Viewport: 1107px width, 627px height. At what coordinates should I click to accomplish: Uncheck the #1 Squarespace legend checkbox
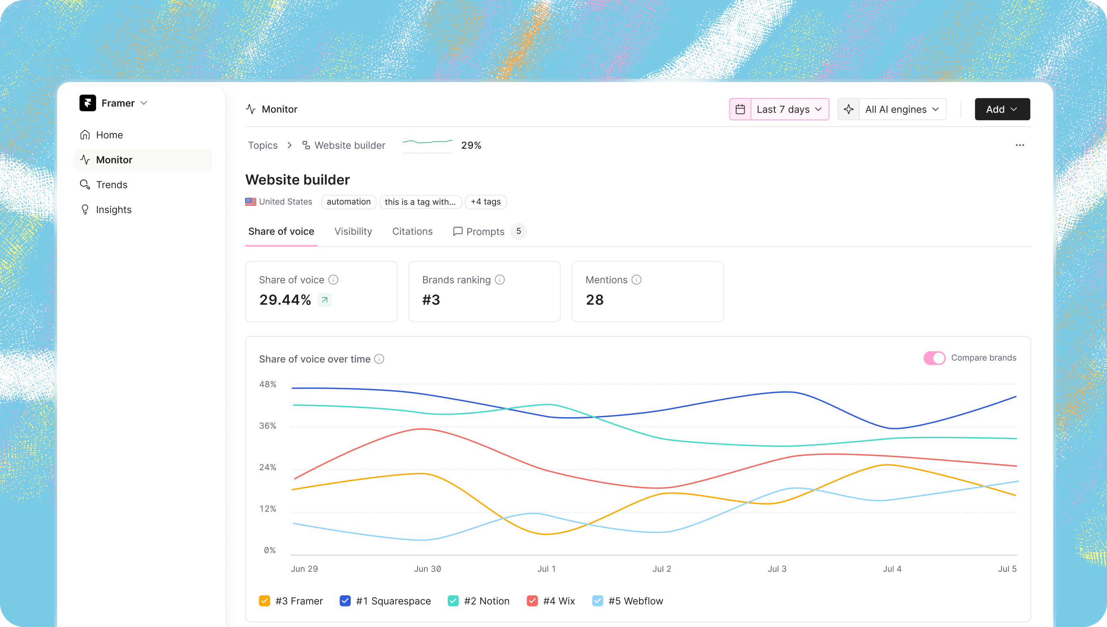[345, 601]
